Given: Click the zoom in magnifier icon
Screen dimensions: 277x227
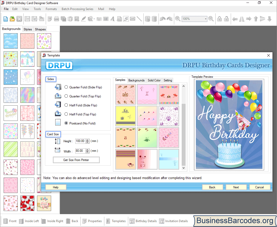Looking at the screenshot, I should pyautogui.click(x=178, y=19).
